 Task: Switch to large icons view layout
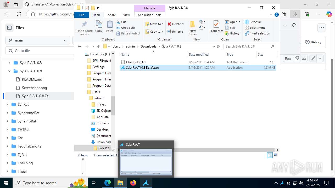(x=275, y=155)
